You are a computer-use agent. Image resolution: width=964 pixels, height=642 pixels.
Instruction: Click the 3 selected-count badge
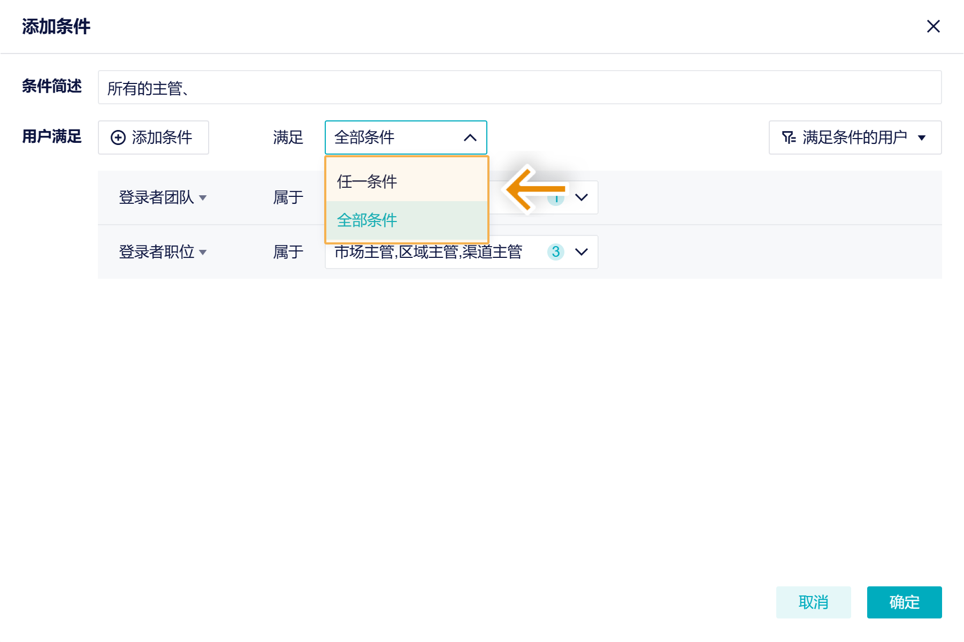(556, 252)
